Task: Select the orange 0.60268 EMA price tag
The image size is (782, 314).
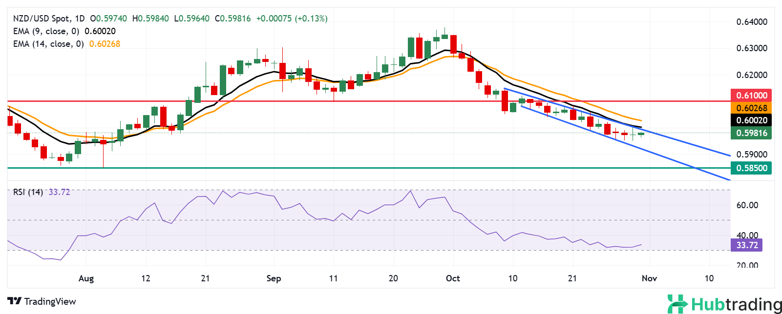Action: (x=751, y=108)
